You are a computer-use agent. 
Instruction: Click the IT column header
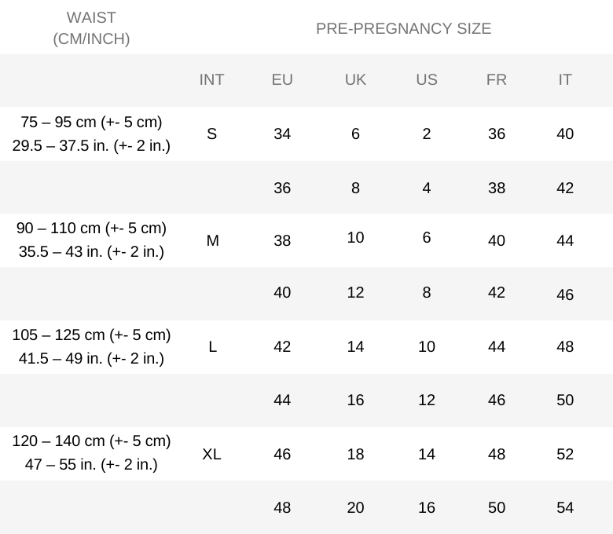click(x=565, y=79)
